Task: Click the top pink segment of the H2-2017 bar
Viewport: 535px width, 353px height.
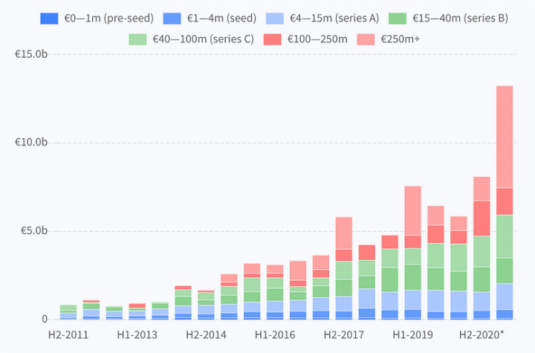Action: (x=343, y=233)
